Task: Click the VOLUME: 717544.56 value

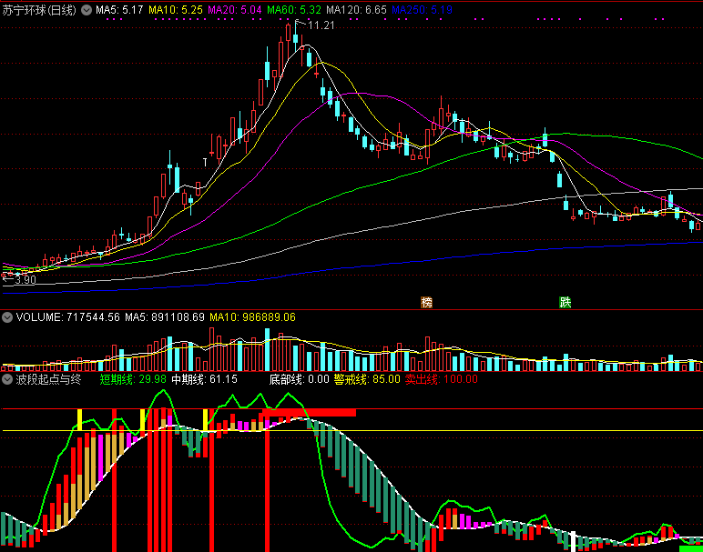Action: [x=68, y=317]
